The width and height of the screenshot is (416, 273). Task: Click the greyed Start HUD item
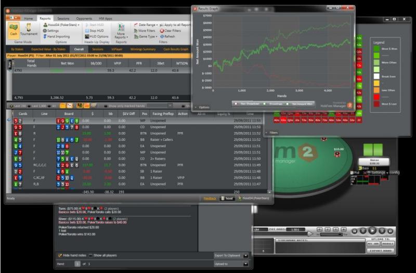pos(95,24)
